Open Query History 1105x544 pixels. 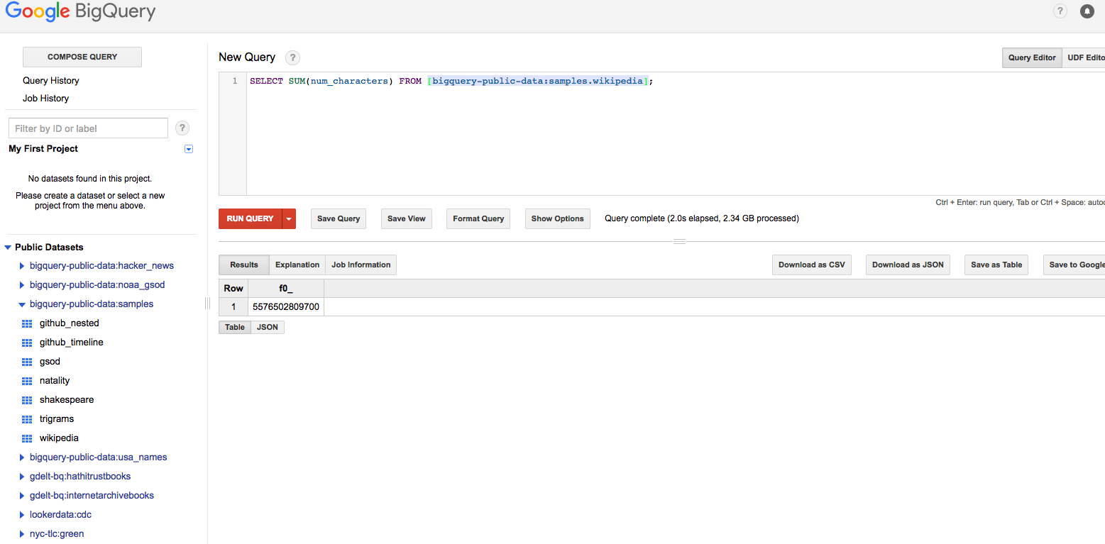tap(51, 81)
